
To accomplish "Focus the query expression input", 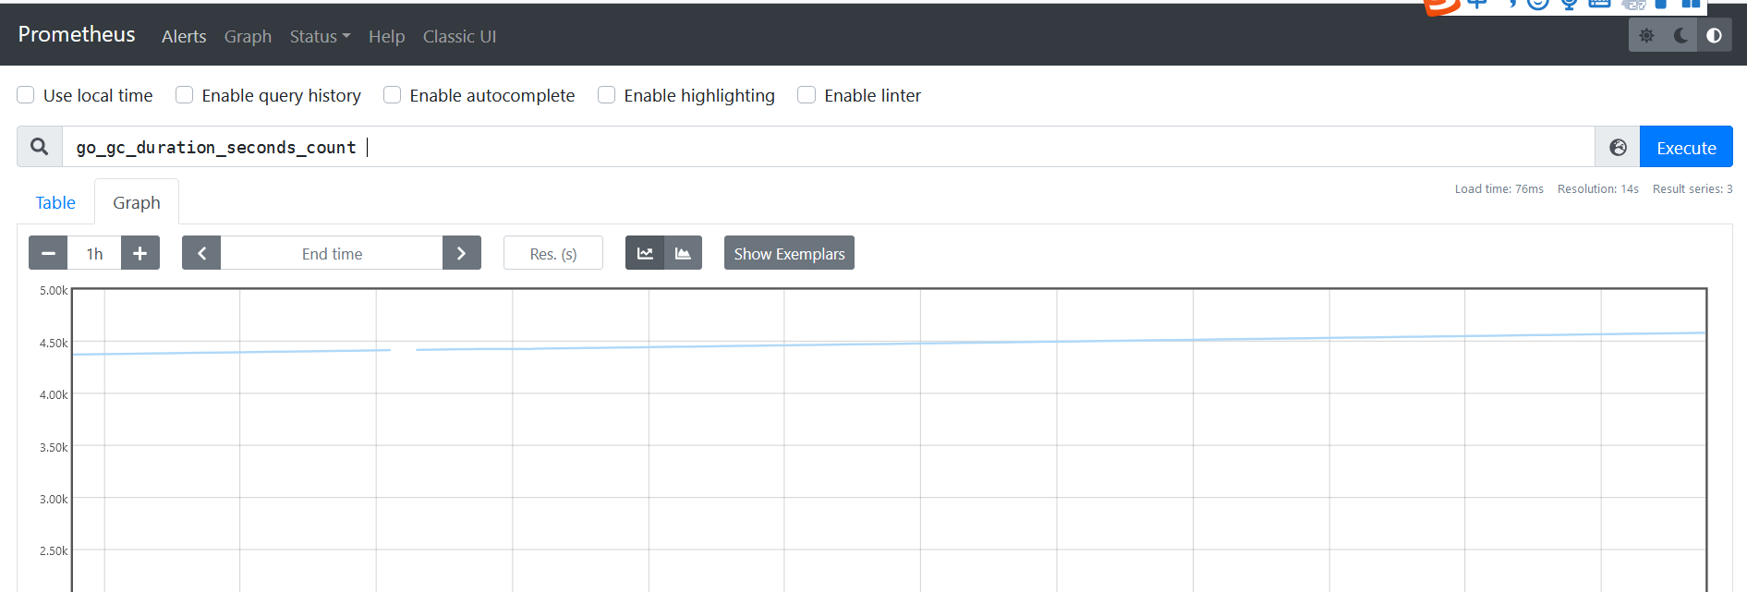I will tap(828, 147).
